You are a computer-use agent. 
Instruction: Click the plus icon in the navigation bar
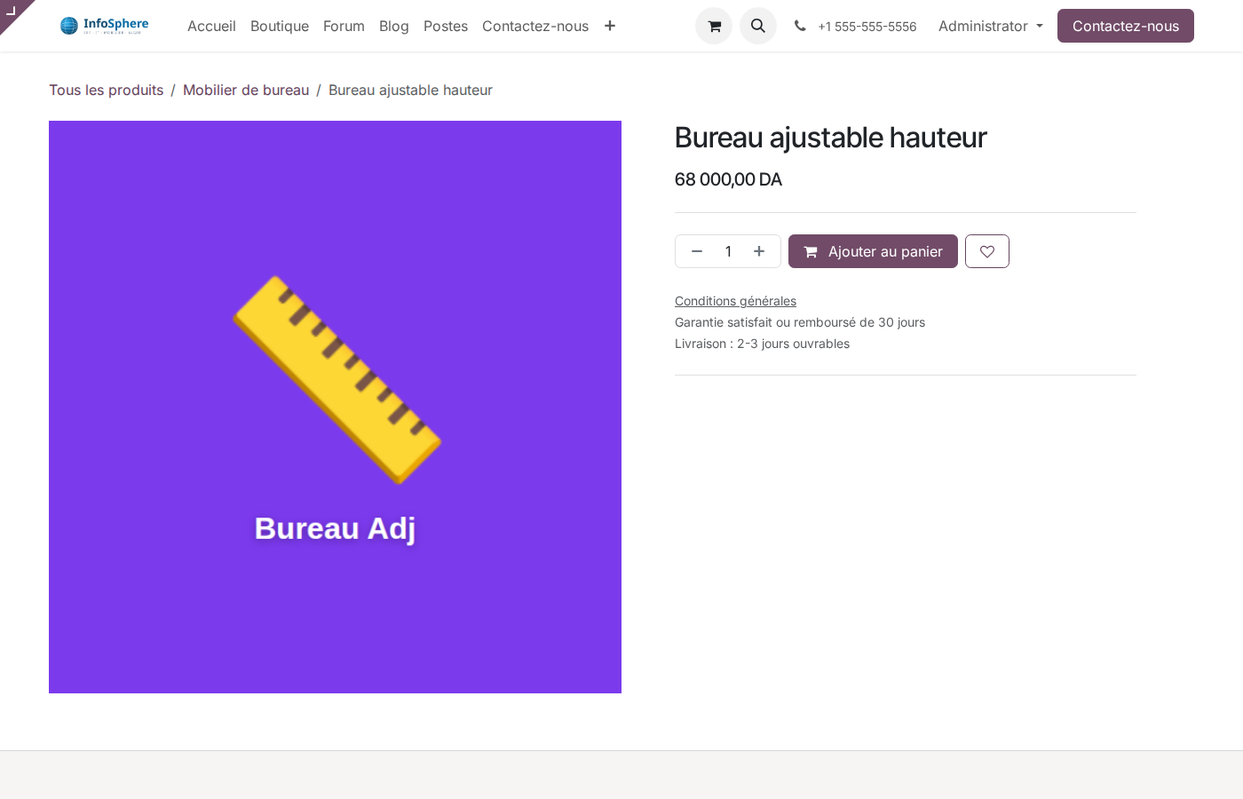click(610, 26)
